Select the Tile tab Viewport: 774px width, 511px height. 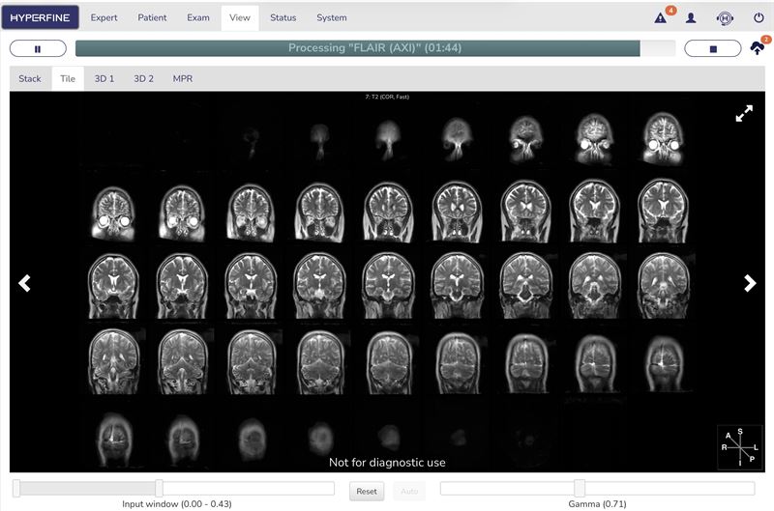tap(68, 79)
